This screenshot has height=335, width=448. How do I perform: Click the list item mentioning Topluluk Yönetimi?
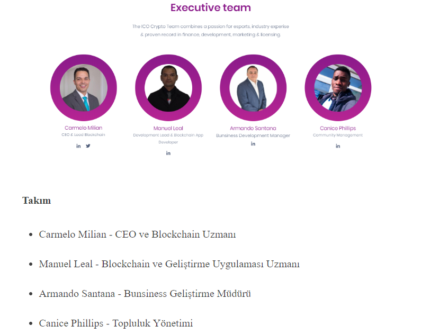pyautogui.click(x=116, y=323)
